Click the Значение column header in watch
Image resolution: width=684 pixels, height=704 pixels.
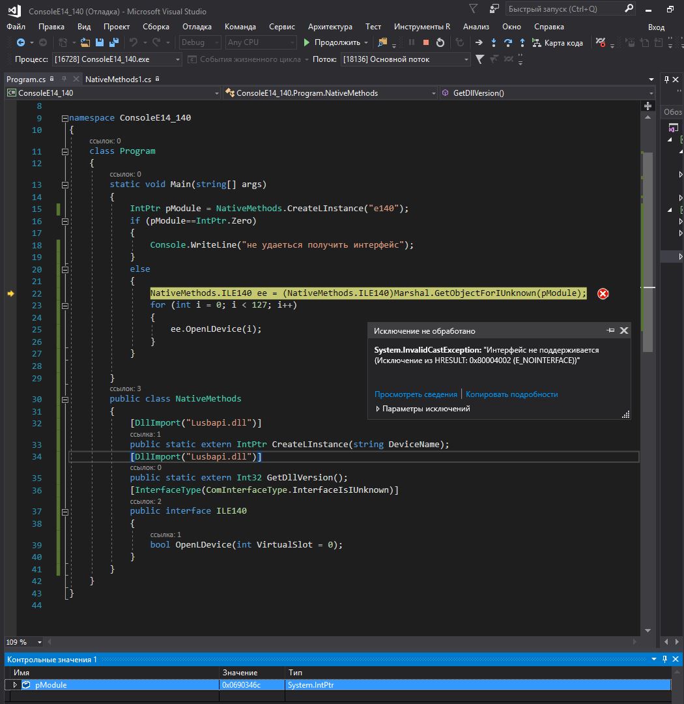240,672
